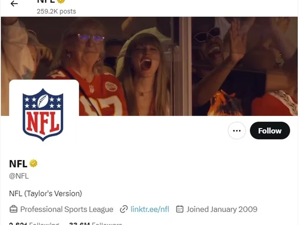The image size is (300, 225).
Task: Click the Professional Sports League label
Action: (67, 209)
